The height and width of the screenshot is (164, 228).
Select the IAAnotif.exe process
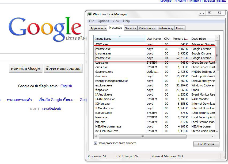(154, 94)
